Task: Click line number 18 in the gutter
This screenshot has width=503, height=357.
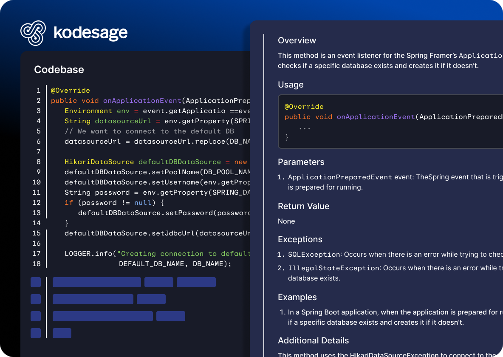Action: click(x=37, y=264)
